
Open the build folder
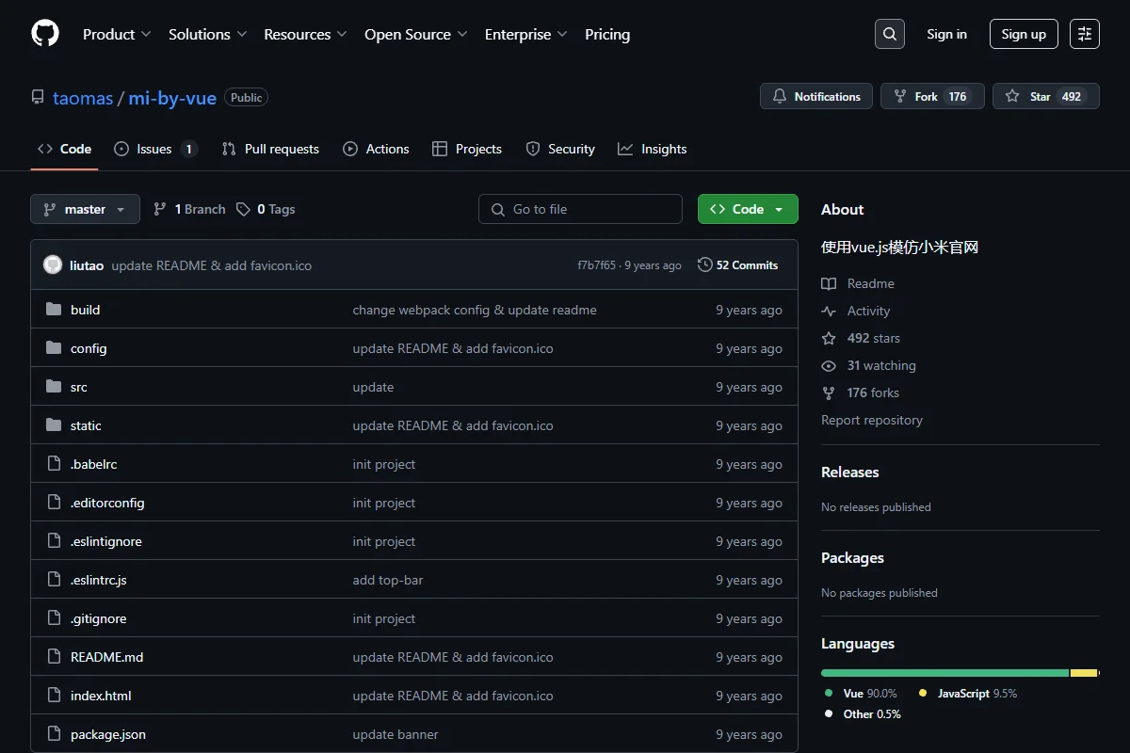(x=85, y=310)
